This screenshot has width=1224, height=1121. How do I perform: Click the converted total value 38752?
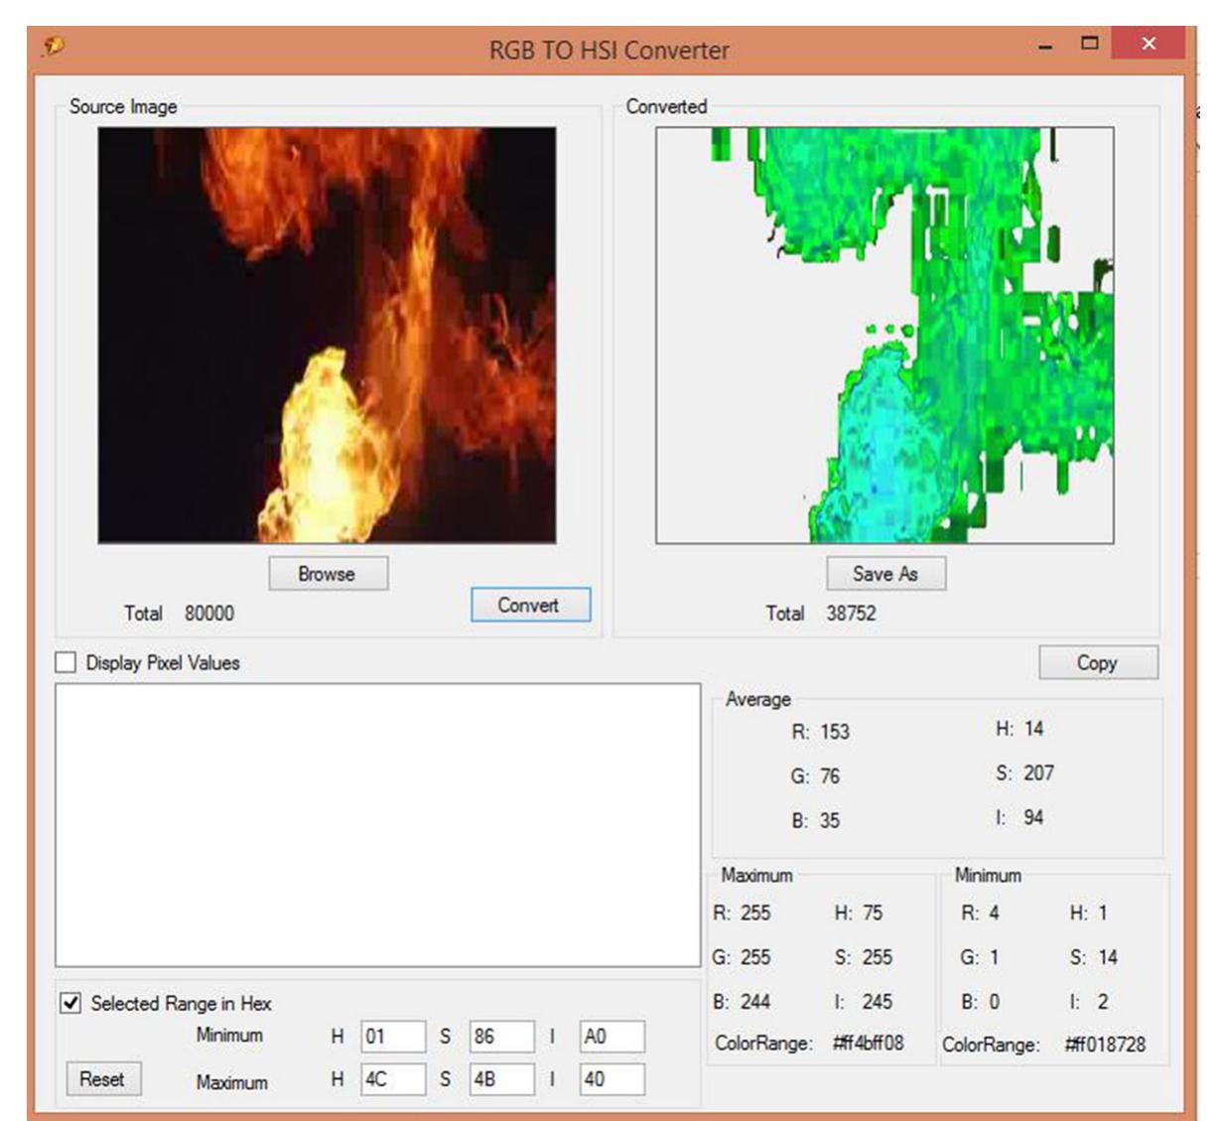tap(852, 614)
